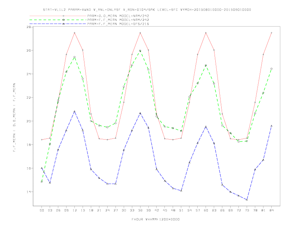Select legend label PARM=F.F_MEAN MODEL=GFS/216
Viewport: 296px width, 229px height.
(118, 24)
